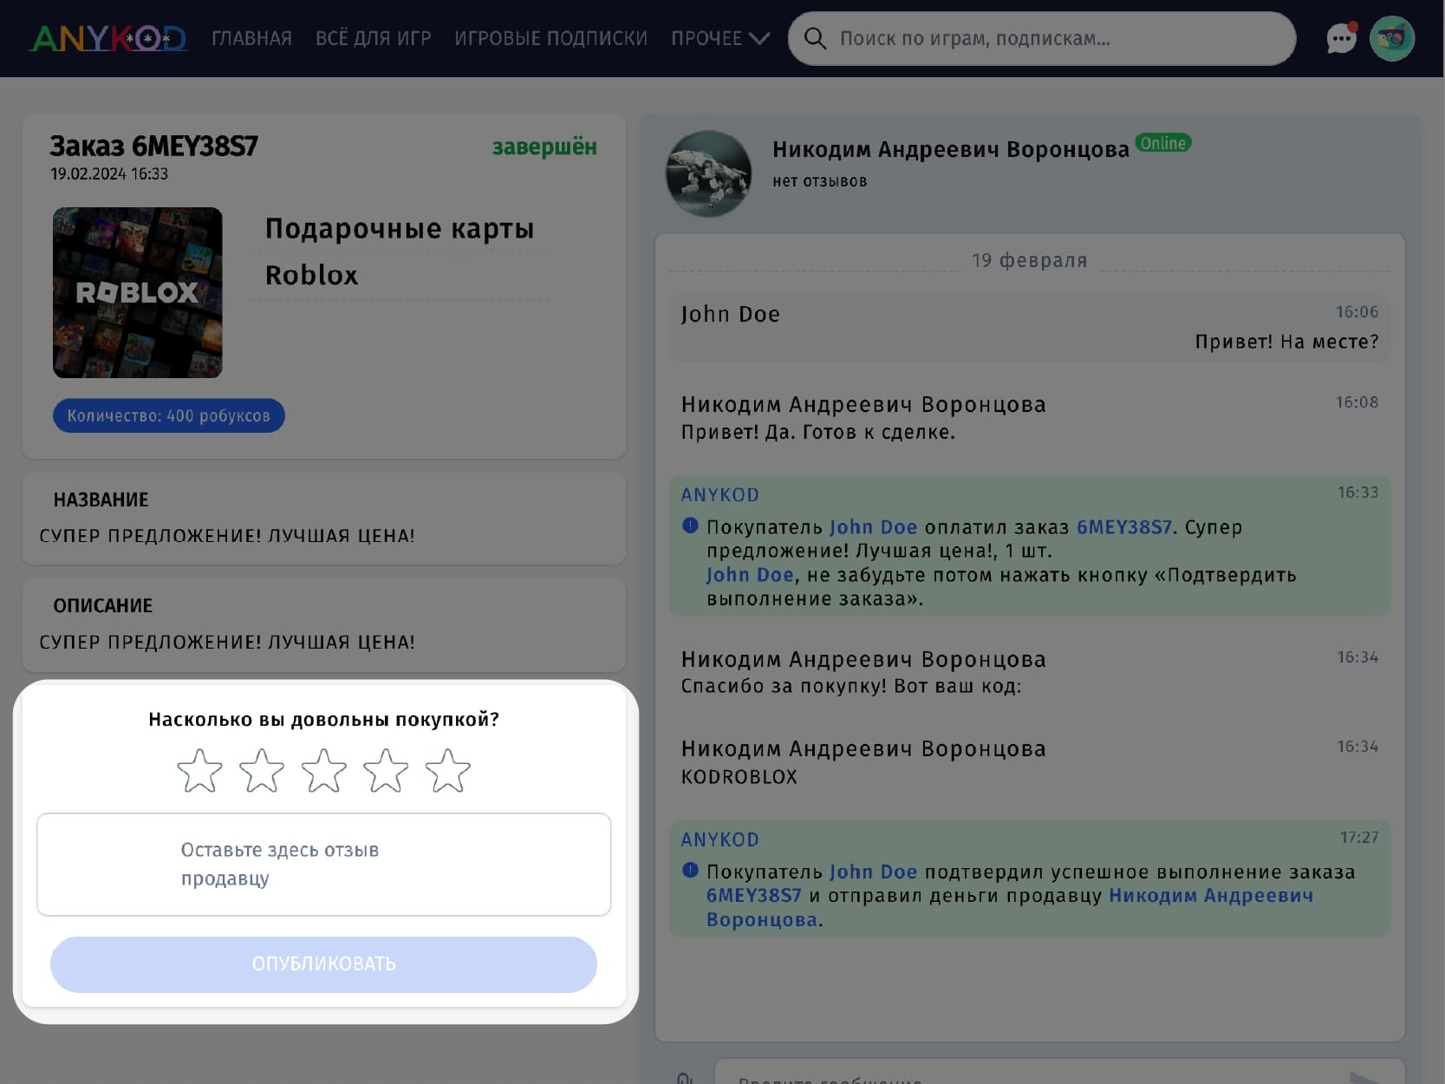The image size is (1445, 1084).
Task: Click the ANYKOD logo
Action: [x=108, y=38]
